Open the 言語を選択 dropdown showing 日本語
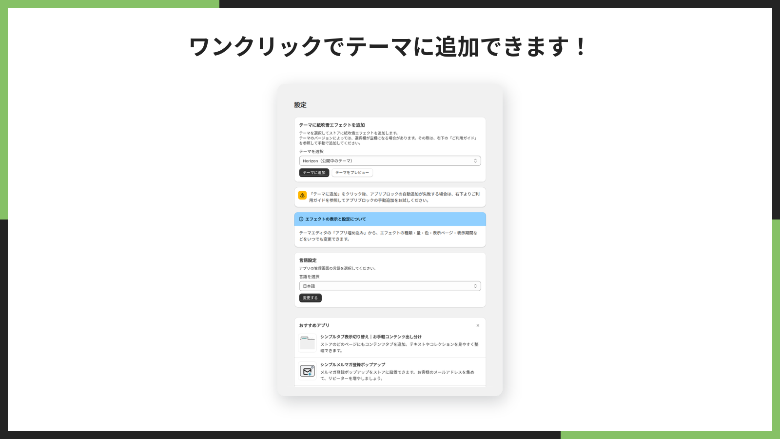 [390, 286]
